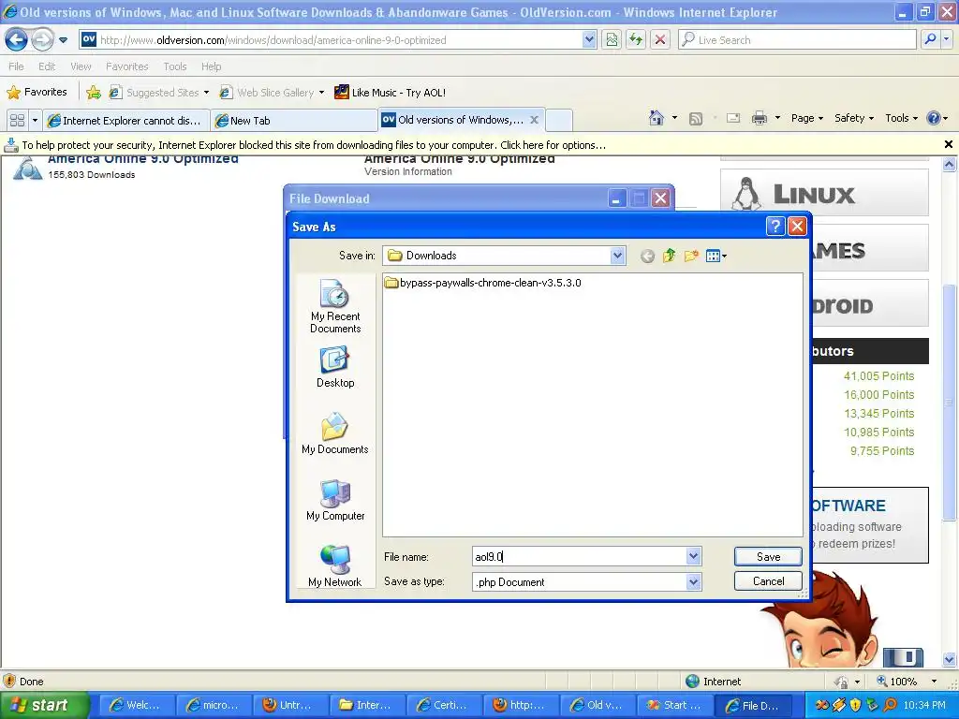Expand the Save as type dropdown
Image resolution: width=959 pixels, height=719 pixels.
[x=693, y=582]
